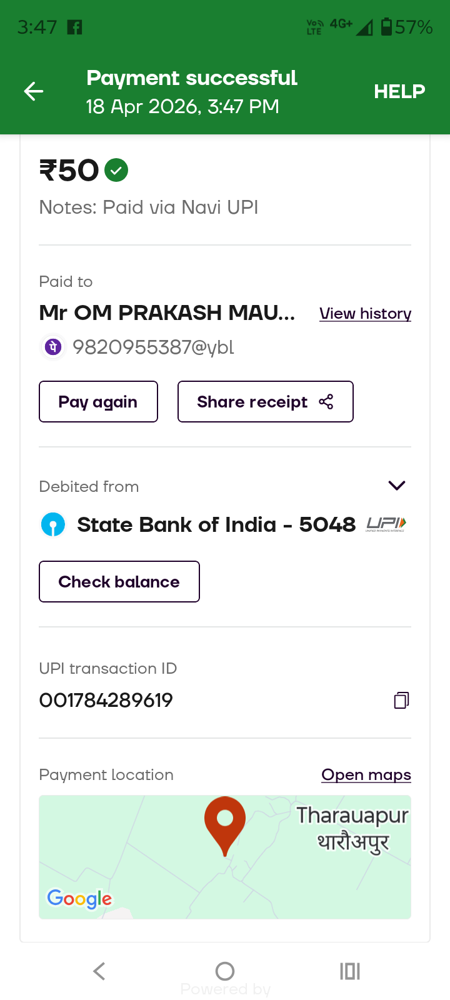This screenshot has height=1000, width=450.
Task: Tap the PhonePe icon beside UPI ID
Action: (53, 346)
